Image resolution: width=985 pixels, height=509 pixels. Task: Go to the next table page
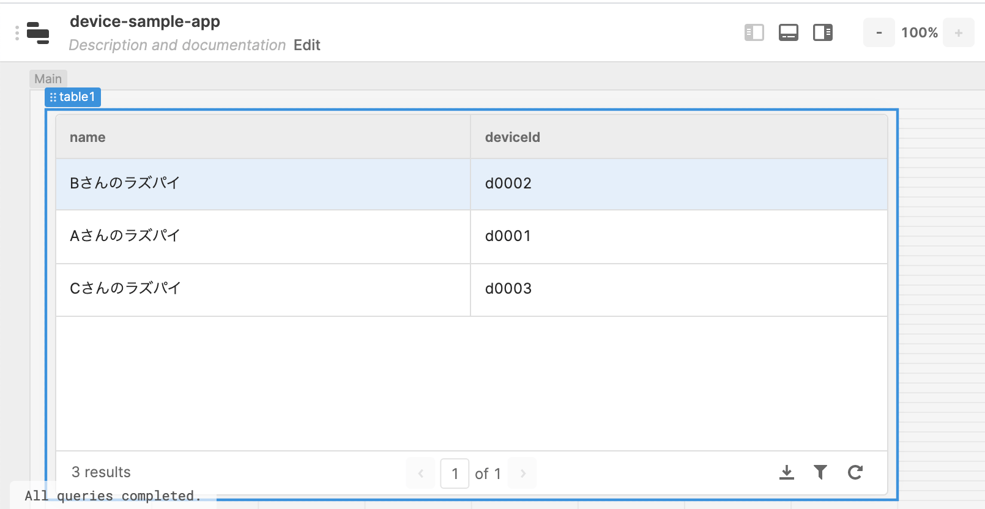(x=522, y=474)
